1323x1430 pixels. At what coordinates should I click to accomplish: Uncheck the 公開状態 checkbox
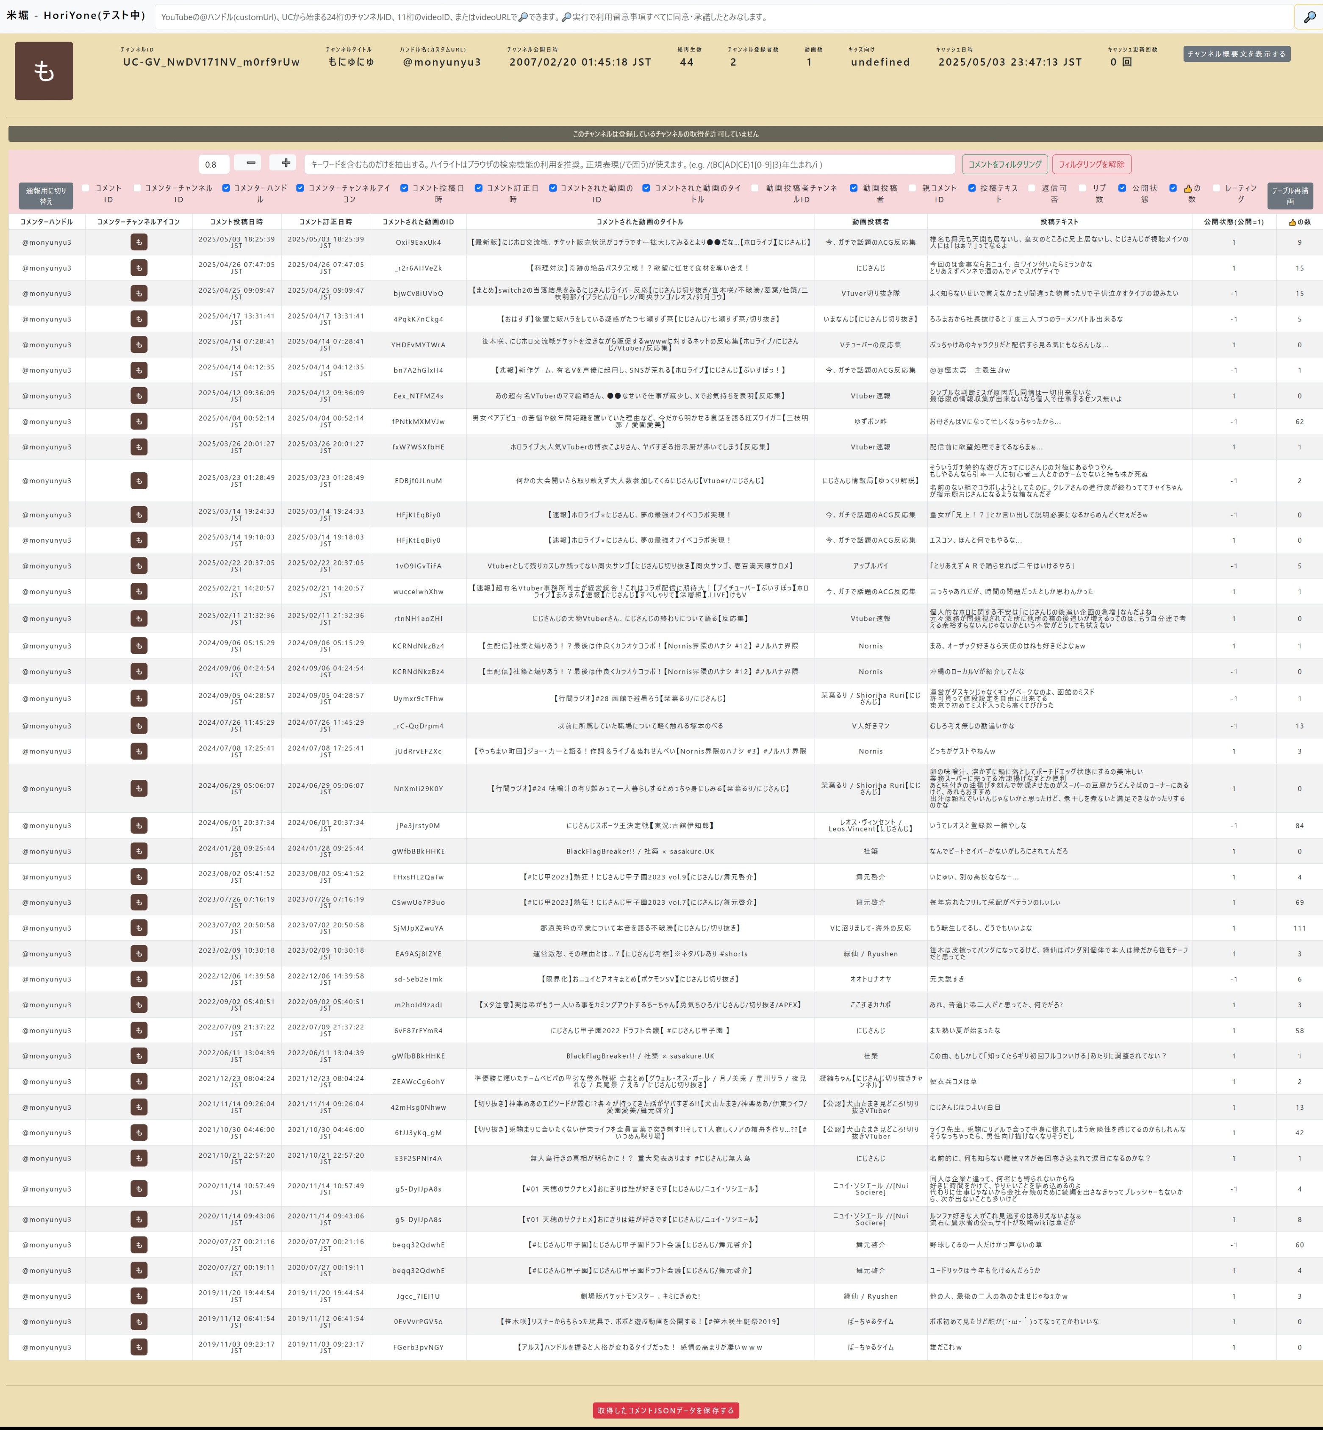[x=1123, y=188]
